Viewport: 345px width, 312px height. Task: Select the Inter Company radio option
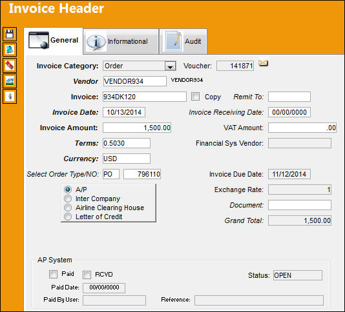tap(68, 199)
